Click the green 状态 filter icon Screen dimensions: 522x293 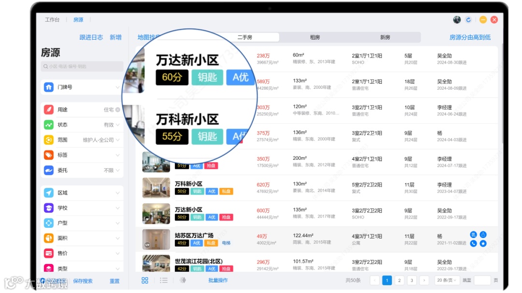pos(49,125)
